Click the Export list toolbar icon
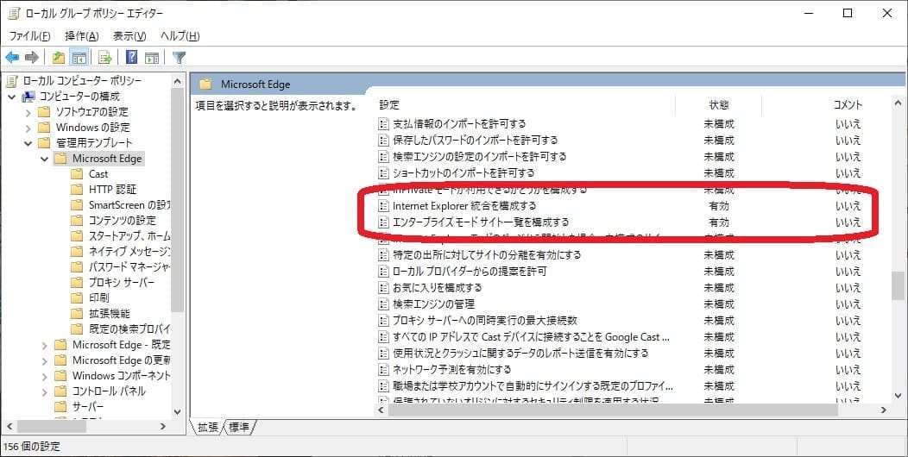 (104, 57)
